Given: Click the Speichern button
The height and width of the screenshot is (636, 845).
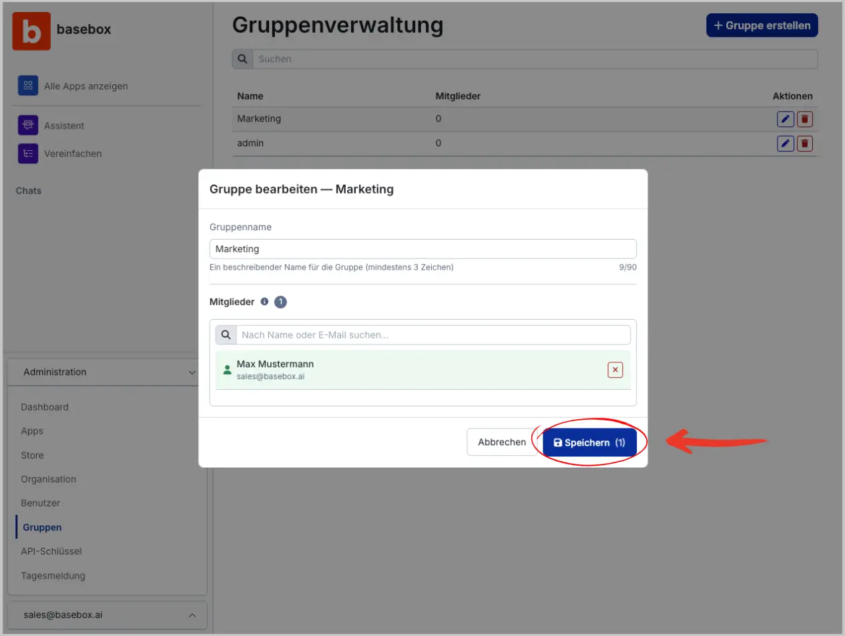Looking at the screenshot, I should point(589,442).
